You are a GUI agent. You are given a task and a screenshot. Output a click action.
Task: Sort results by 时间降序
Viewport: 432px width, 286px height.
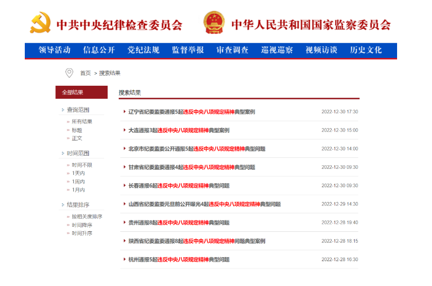(82, 225)
